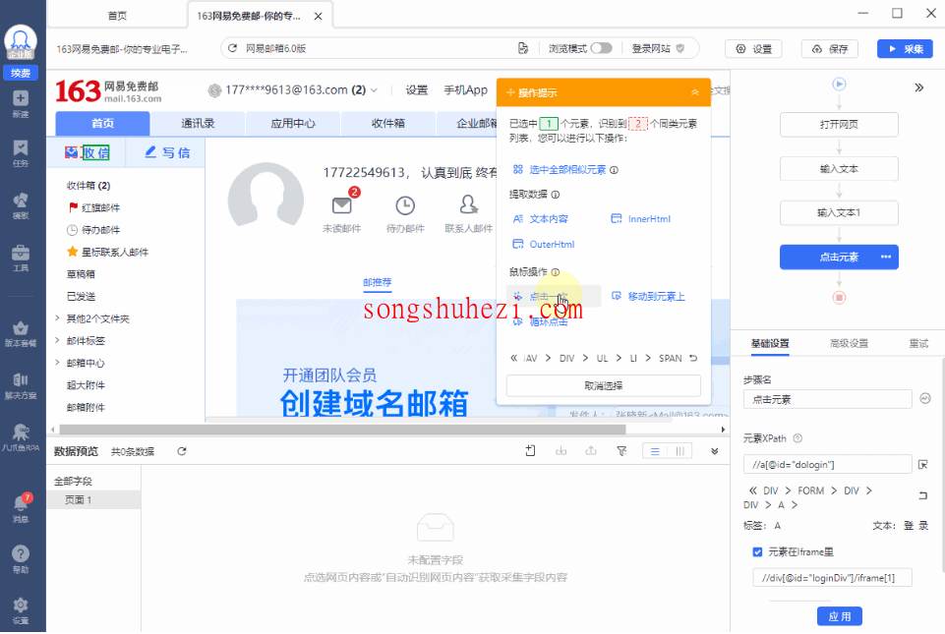Switch the data preview to column view
The image size is (945, 634).
pos(679,451)
